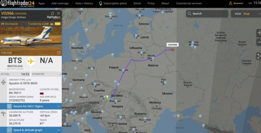Open Commercial services menu
The height and width of the screenshot is (133, 261).
tap(189, 3)
